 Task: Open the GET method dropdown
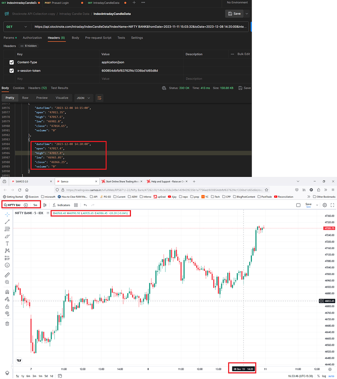(16, 27)
